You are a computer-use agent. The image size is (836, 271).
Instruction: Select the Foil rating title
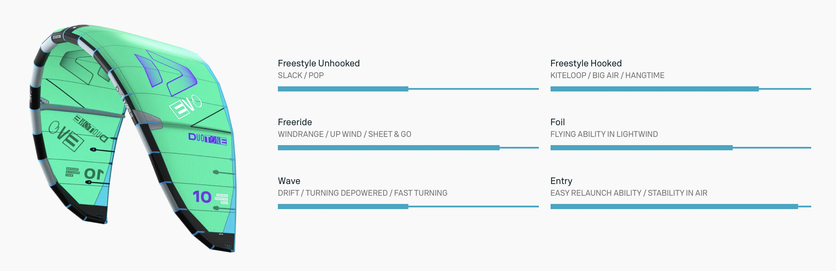[557, 122]
